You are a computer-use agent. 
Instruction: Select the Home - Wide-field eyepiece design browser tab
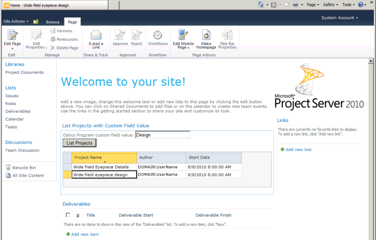coord(55,5)
